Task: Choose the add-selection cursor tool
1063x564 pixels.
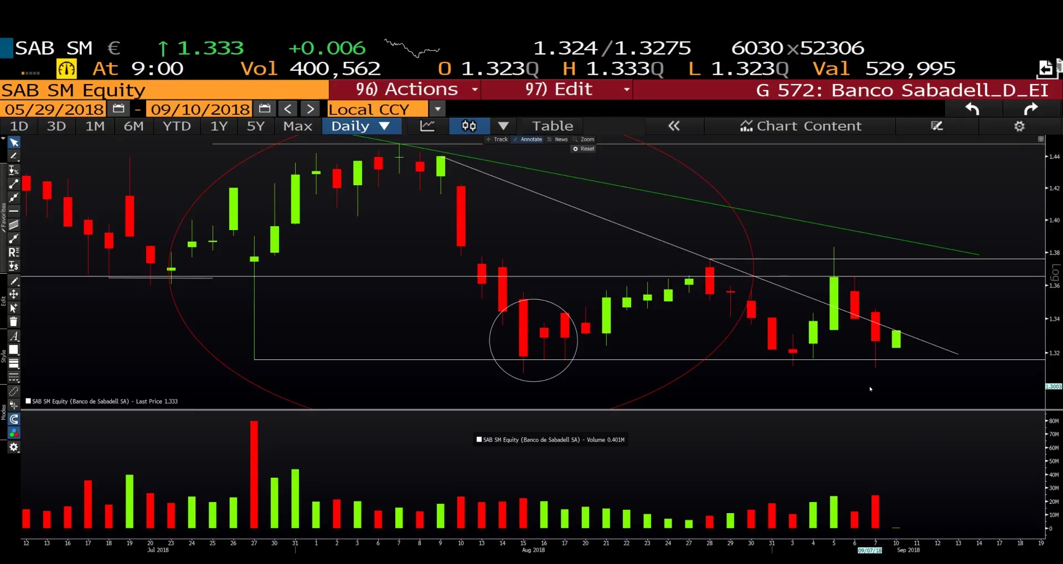Action: (14, 308)
